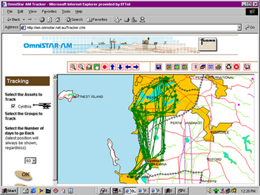Click the browser Forward arrow

click(x=30, y=20)
